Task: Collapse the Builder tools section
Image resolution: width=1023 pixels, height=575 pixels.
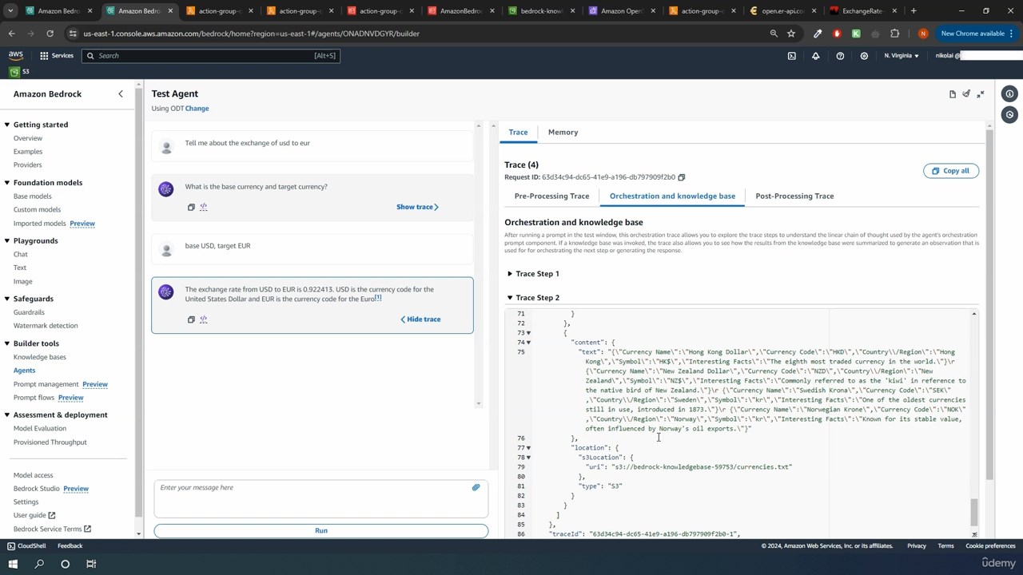Action: tap(7, 343)
